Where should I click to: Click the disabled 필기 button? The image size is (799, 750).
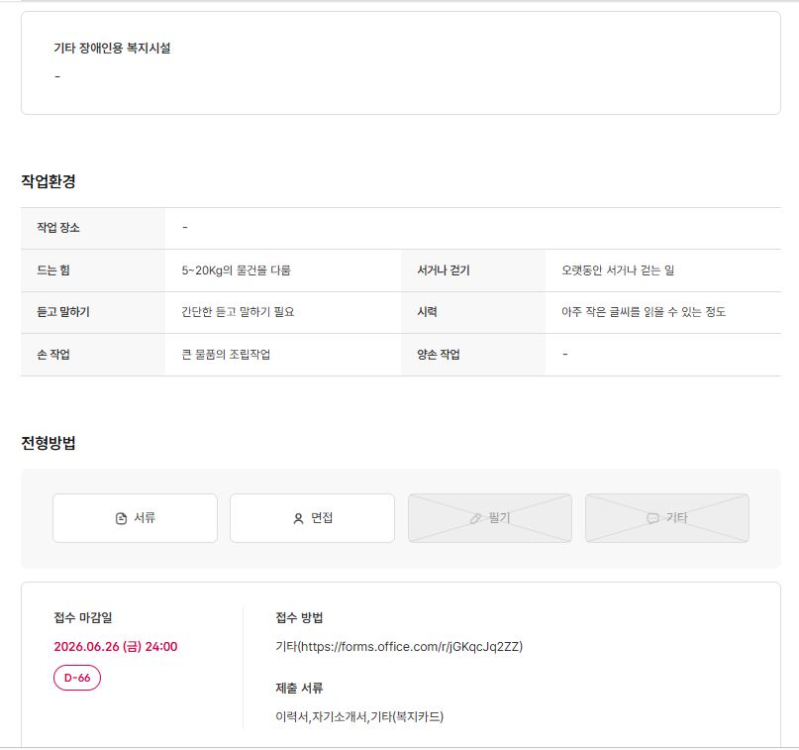[490, 518]
